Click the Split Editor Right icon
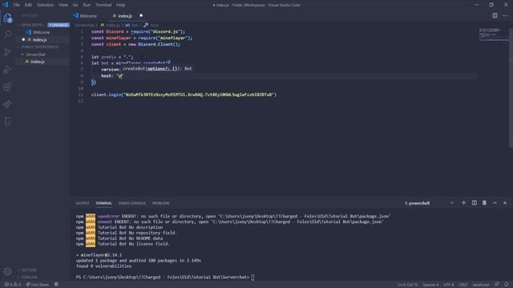Screen dimensions: 513x288 tap(495, 15)
